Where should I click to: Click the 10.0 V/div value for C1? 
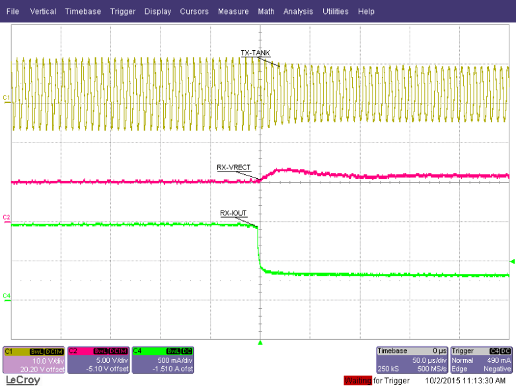48,361
